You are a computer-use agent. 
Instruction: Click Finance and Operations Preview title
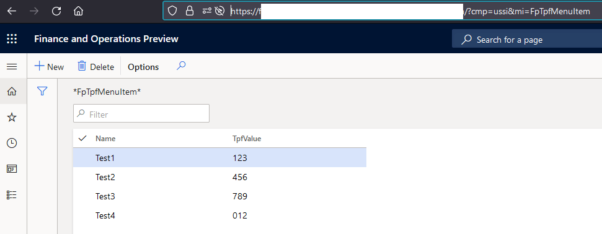click(106, 39)
